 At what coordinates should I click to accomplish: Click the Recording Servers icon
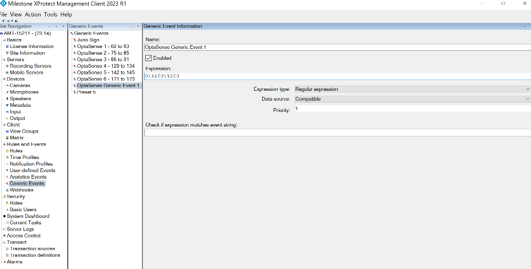7,66
